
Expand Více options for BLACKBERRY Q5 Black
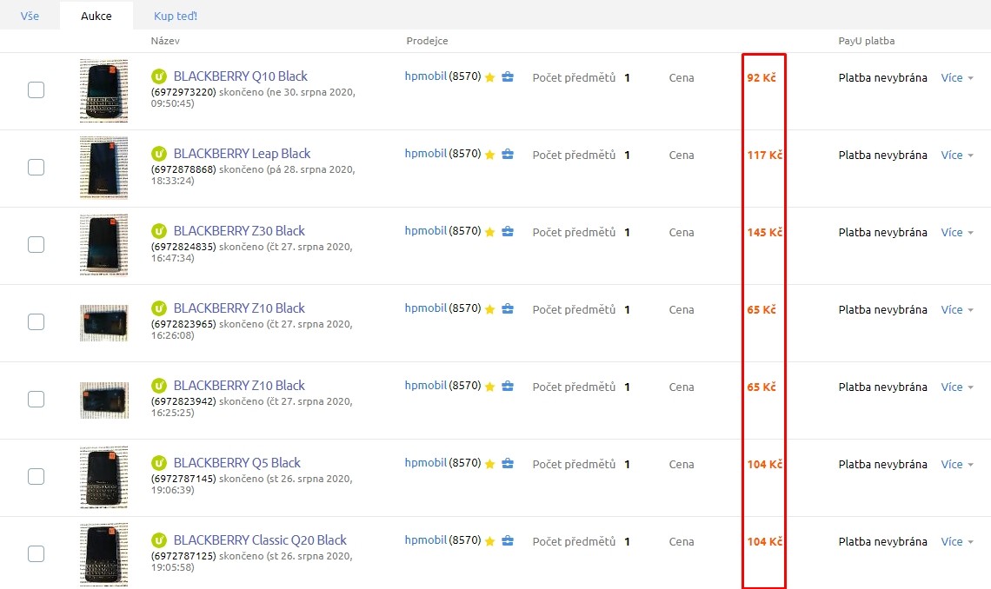(956, 465)
